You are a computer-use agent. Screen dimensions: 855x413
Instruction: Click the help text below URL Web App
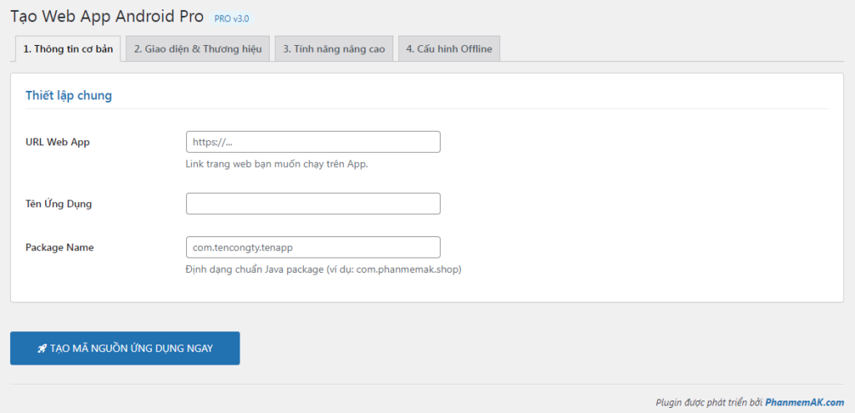tap(276, 164)
